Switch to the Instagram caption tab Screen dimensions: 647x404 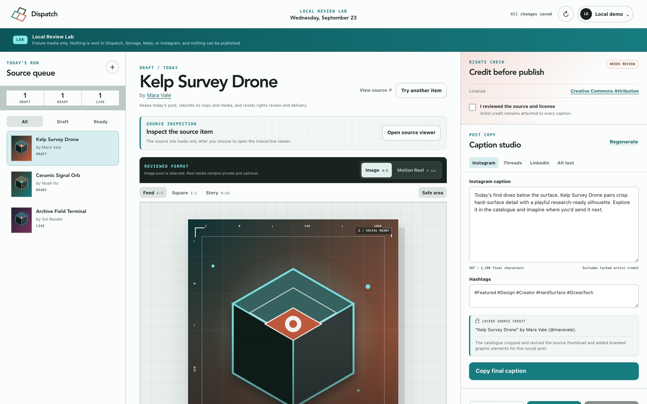tap(483, 163)
